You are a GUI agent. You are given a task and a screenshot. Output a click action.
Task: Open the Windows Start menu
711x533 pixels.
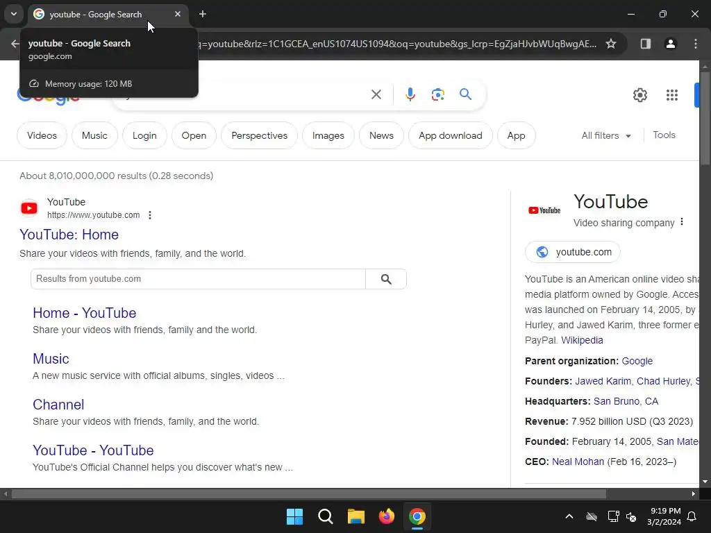[x=294, y=516]
